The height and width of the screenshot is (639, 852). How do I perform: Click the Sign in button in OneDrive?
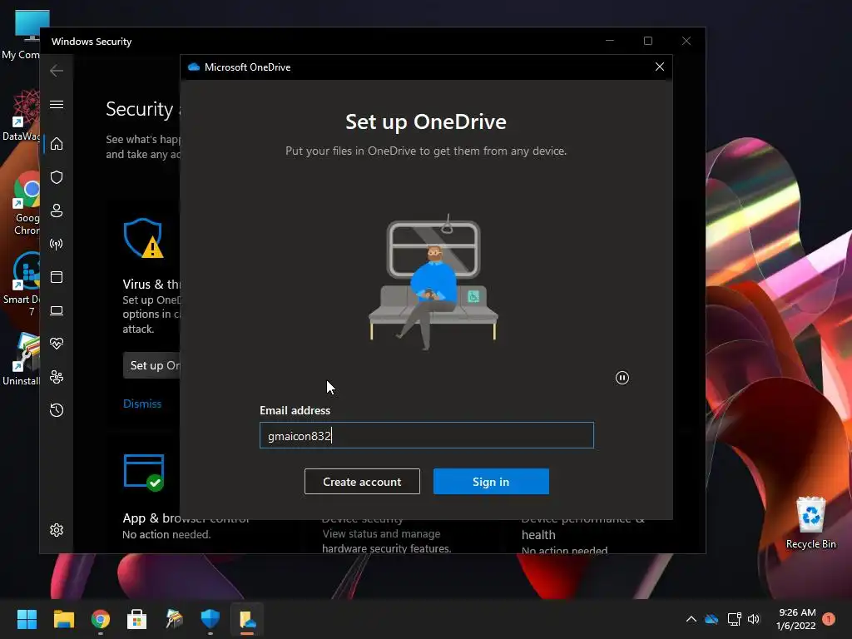click(491, 482)
